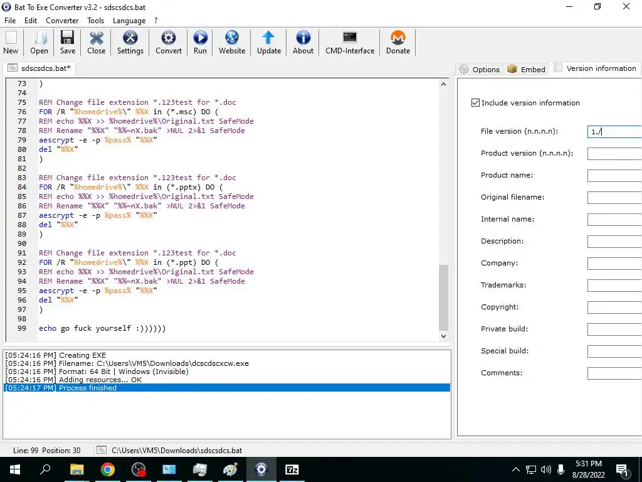Focus the Private build field
Viewport: 642px width, 482px height.
(614, 329)
